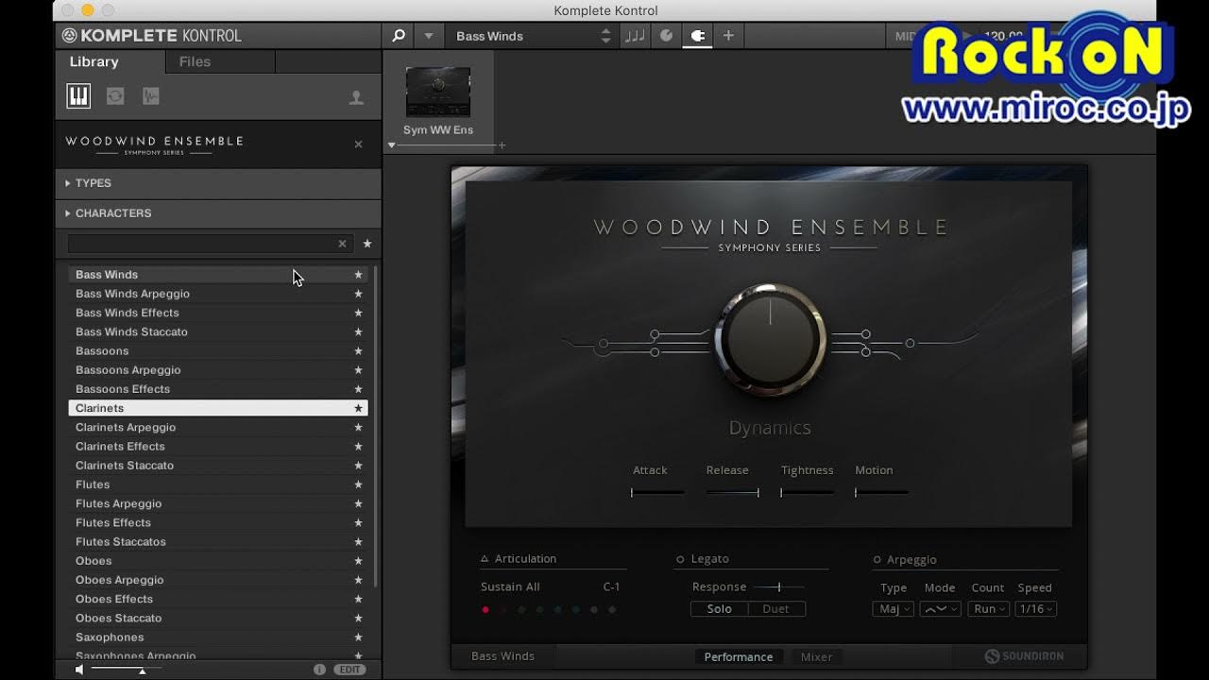
Task: Click the EDIT button in browser footer
Action: click(350, 670)
